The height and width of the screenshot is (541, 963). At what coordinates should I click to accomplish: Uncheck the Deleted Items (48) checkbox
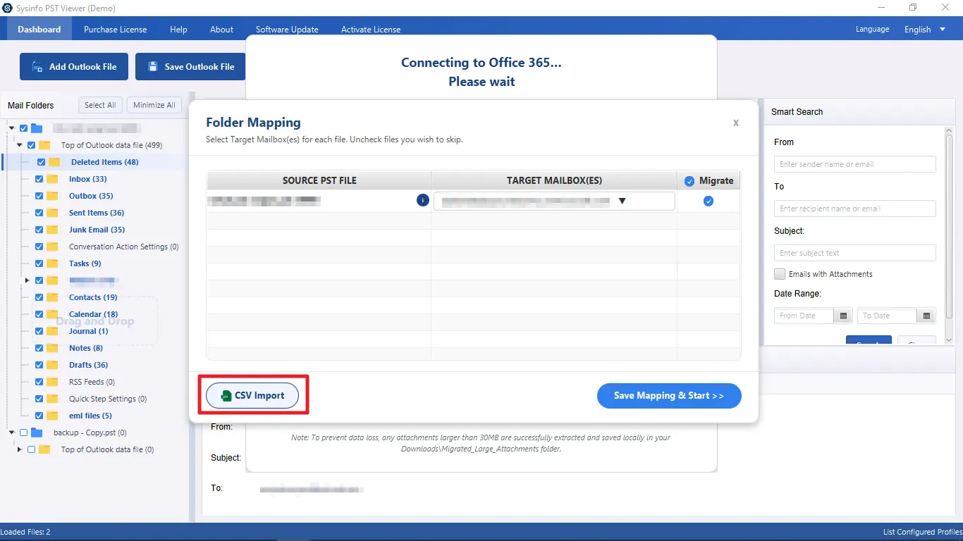(41, 162)
